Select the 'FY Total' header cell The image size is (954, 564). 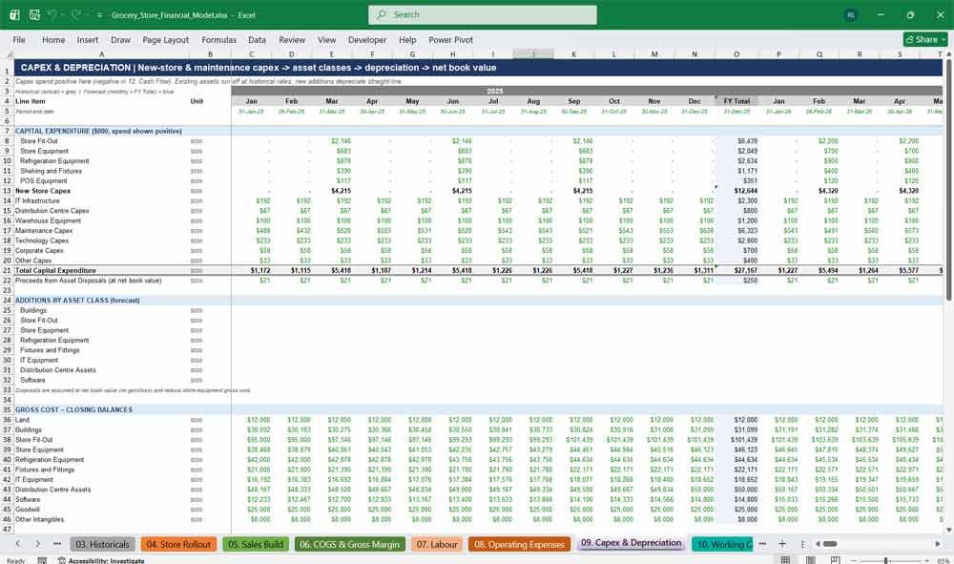[x=736, y=101]
